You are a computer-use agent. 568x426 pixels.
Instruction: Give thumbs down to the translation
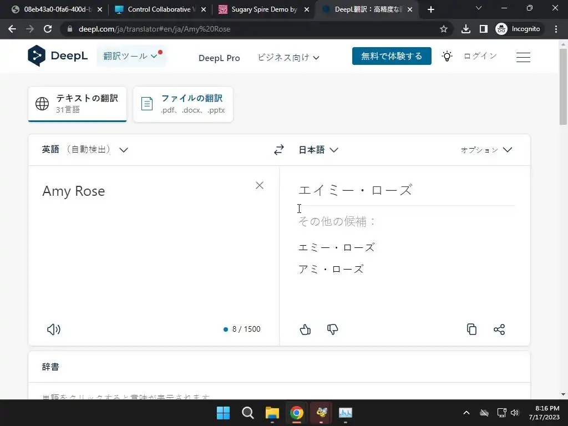[332, 329]
